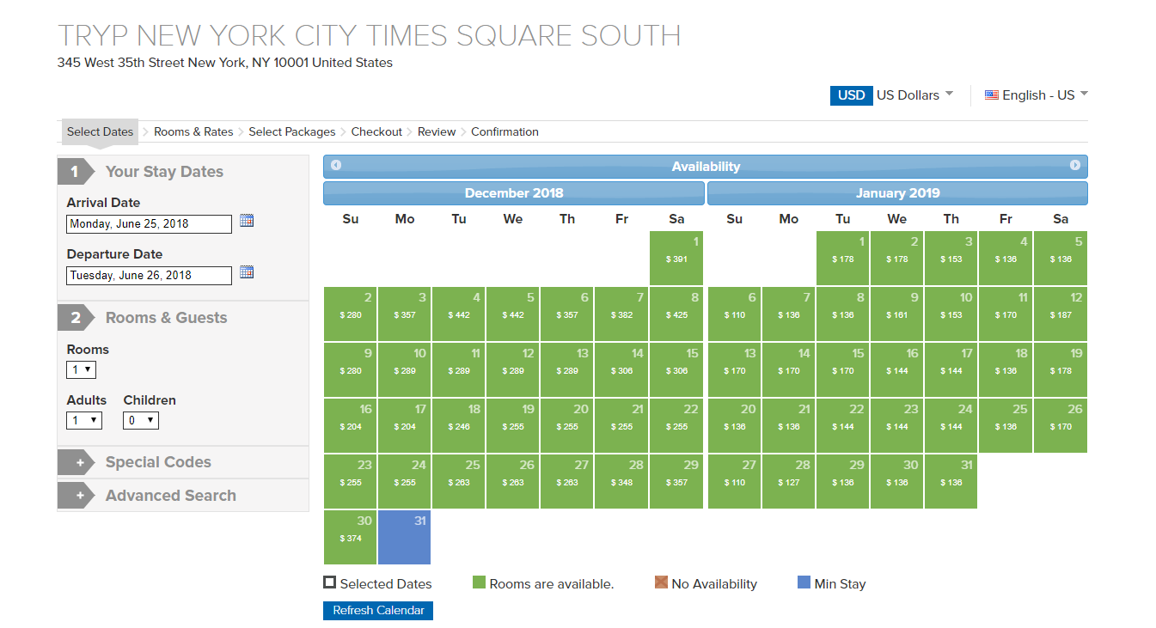
Task: Click the Departure Date input field
Action: click(x=150, y=276)
